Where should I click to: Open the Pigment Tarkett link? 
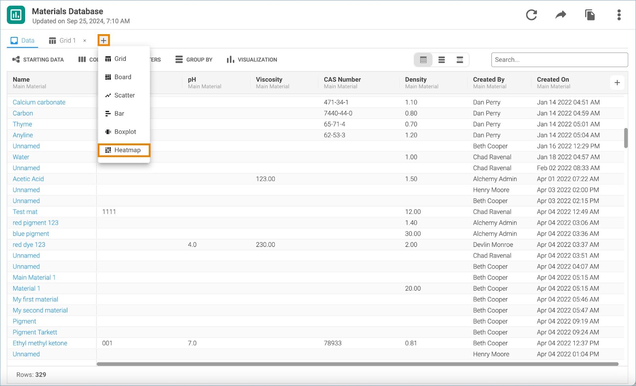pos(35,332)
